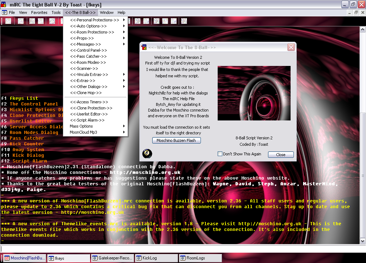366x263 pixels.
Task: Select the fkeys switchbar button
Action: (69, 258)
